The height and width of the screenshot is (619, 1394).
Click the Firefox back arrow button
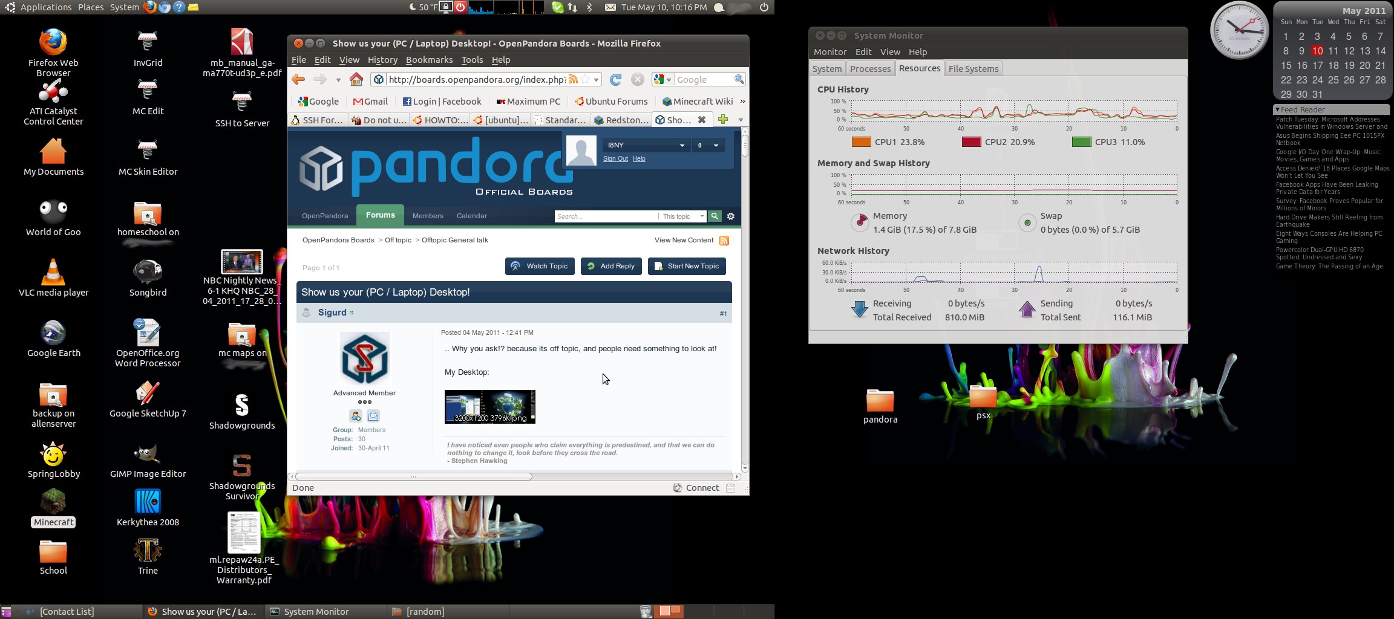pyautogui.click(x=298, y=80)
